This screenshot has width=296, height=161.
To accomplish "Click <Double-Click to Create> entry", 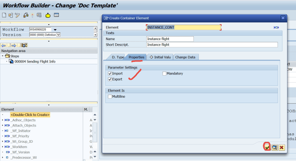I will click(30, 115).
